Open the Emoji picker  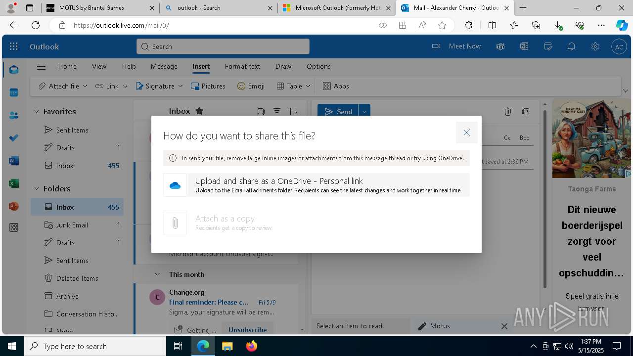coord(251,86)
